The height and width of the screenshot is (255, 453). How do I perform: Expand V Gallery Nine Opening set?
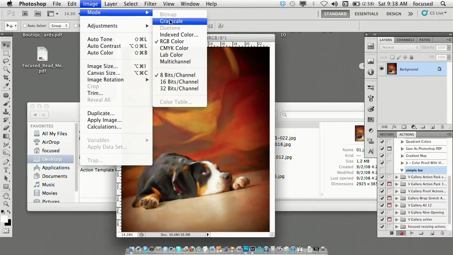pos(397,212)
